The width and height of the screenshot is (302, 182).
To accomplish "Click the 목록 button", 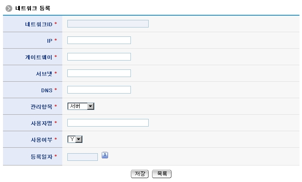I will [162, 174].
